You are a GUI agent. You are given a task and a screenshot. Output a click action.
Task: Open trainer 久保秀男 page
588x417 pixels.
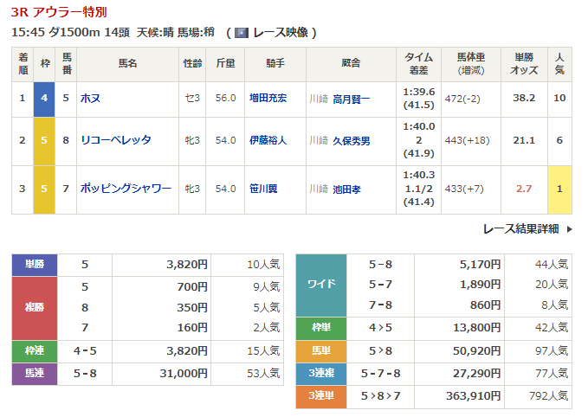[x=351, y=140]
